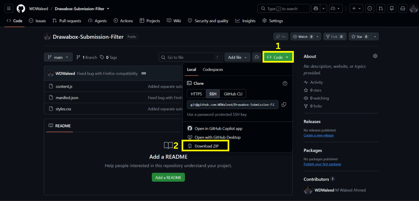Open the Security and quality tab
This screenshot has width=419, height=201.
(208, 21)
